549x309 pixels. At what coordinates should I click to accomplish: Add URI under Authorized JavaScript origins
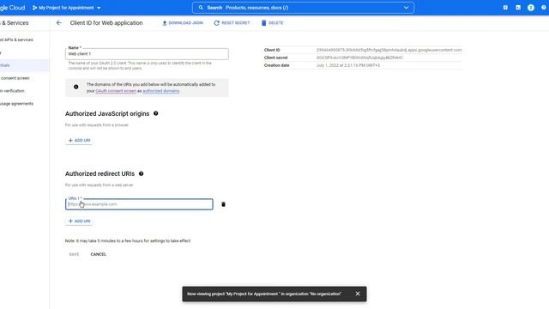click(x=79, y=140)
